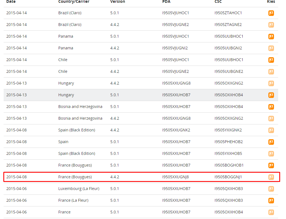Viewport: 286px width, 219px height.
Task: Click 'Hungary' cell in the 5.0.1 row
Action: click(66, 95)
